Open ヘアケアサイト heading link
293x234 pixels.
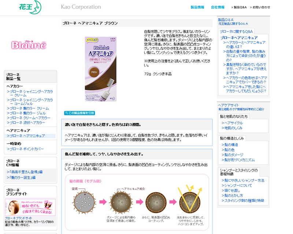coord(228,105)
